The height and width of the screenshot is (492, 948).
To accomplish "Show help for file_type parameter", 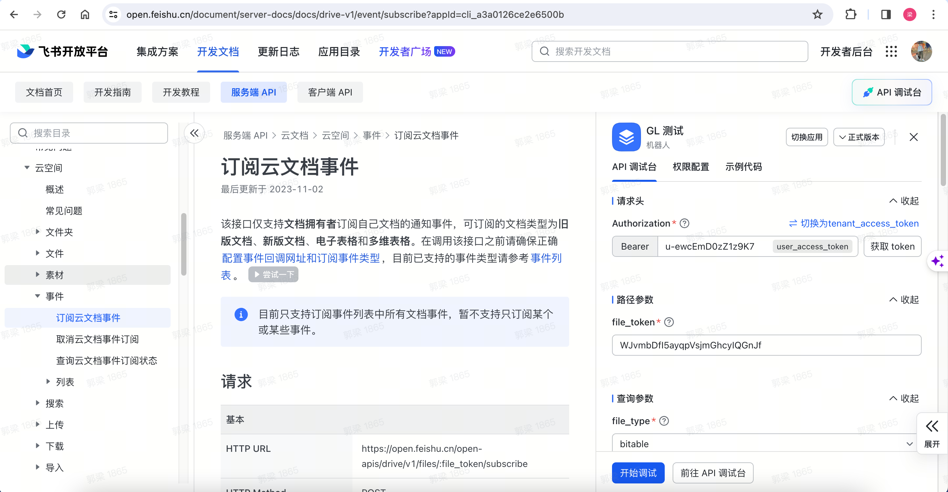I will (663, 421).
